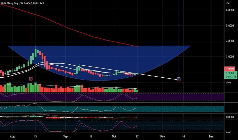Click the 6.0000 price axis label
This screenshot has width=238, height=140.
tap(230, 10)
